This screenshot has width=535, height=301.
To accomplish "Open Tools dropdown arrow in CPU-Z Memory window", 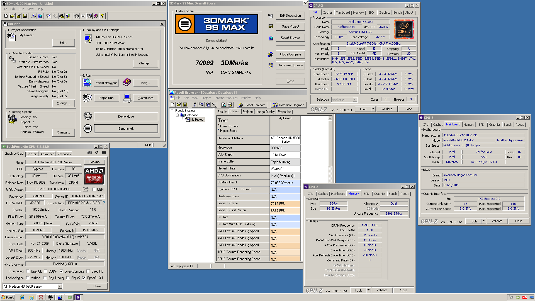I will 368,290.
